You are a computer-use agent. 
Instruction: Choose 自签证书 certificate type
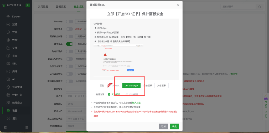(x=148, y=85)
